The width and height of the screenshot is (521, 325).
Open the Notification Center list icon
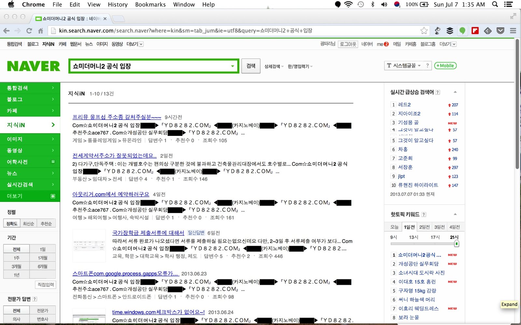click(x=508, y=4)
